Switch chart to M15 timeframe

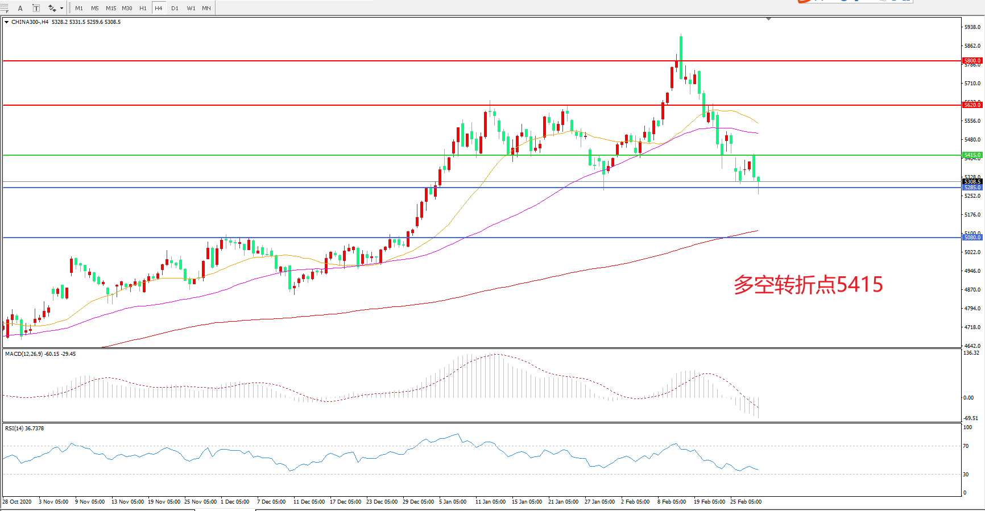point(110,8)
